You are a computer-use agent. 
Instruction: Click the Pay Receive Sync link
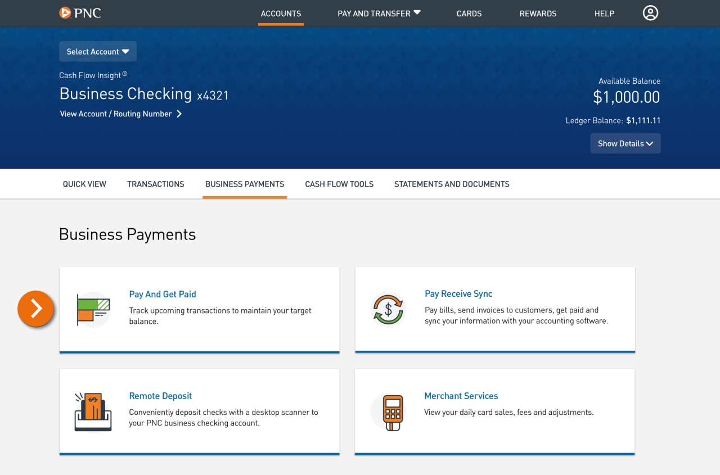click(458, 293)
